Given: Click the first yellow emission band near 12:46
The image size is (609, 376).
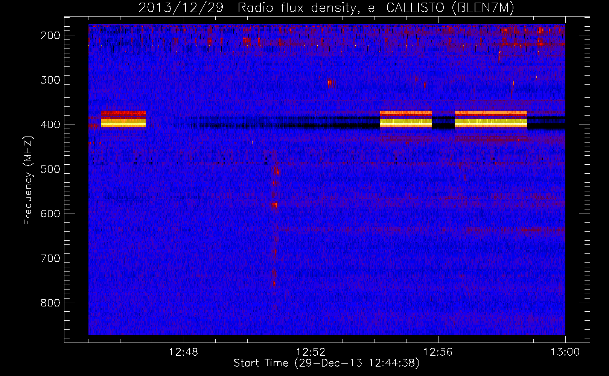Looking at the screenshot, I should pos(123,123).
